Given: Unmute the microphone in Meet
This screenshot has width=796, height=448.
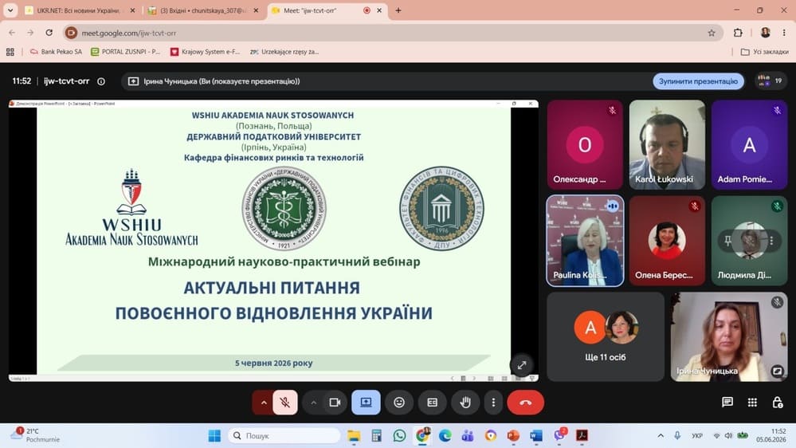Looking at the screenshot, I should tap(284, 403).
